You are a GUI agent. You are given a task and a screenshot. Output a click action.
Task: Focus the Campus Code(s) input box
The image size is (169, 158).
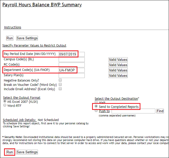tap(71, 60)
